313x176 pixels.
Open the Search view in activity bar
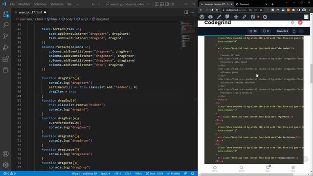pos(5,25)
